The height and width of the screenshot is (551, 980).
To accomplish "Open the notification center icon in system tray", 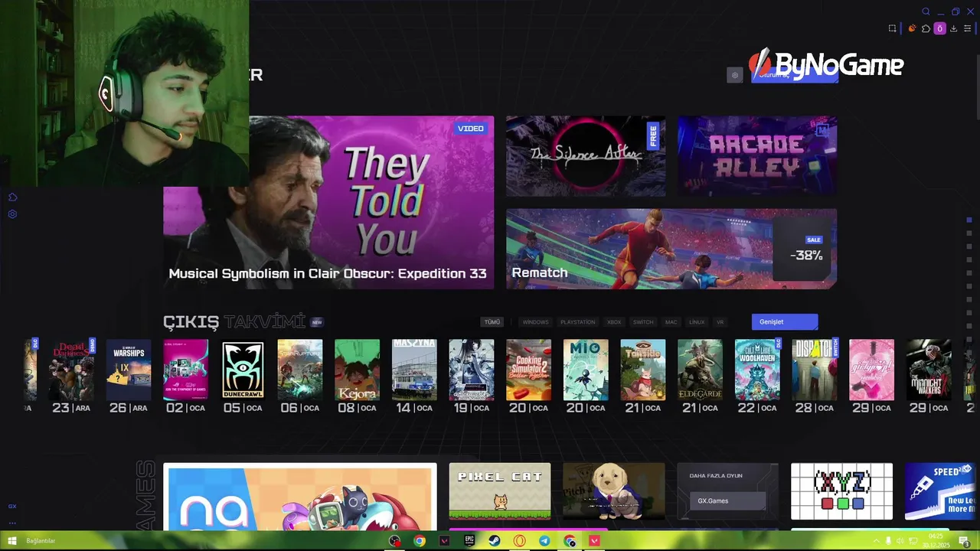I will (965, 542).
